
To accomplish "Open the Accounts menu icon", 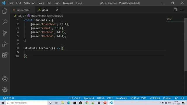I will click(5, 79).
